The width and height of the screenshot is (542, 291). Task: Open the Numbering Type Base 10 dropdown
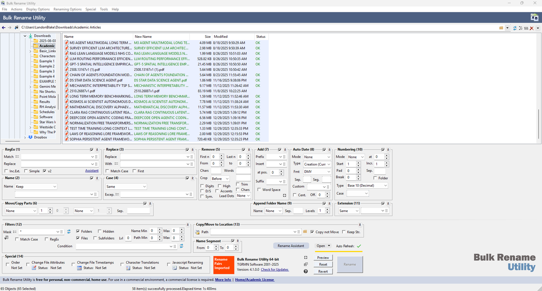pos(367,185)
